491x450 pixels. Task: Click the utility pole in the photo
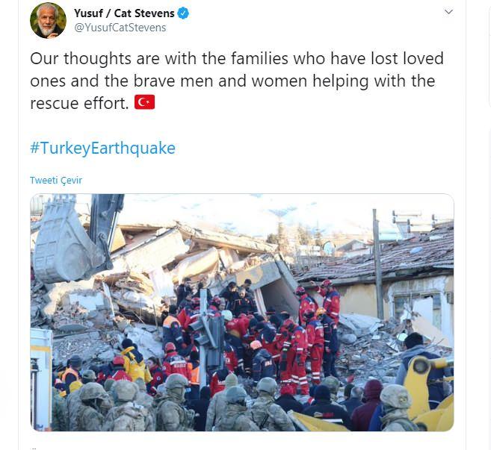tap(377, 264)
